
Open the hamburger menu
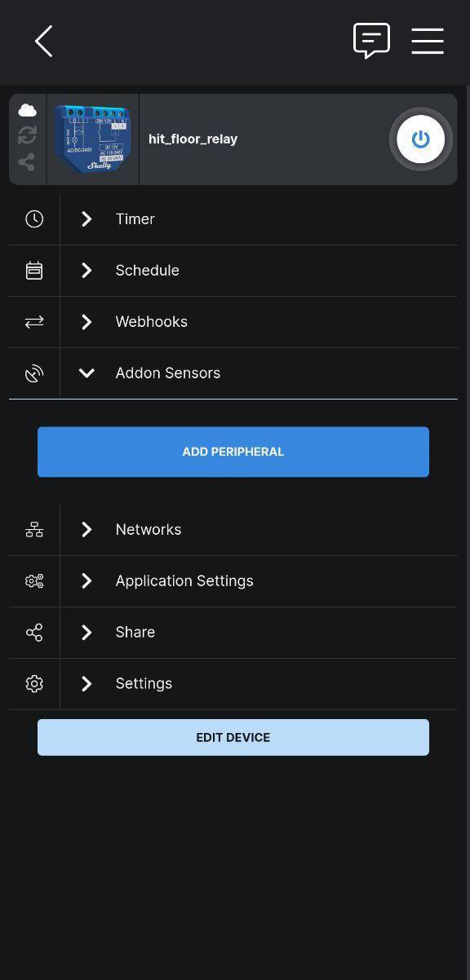point(428,41)
